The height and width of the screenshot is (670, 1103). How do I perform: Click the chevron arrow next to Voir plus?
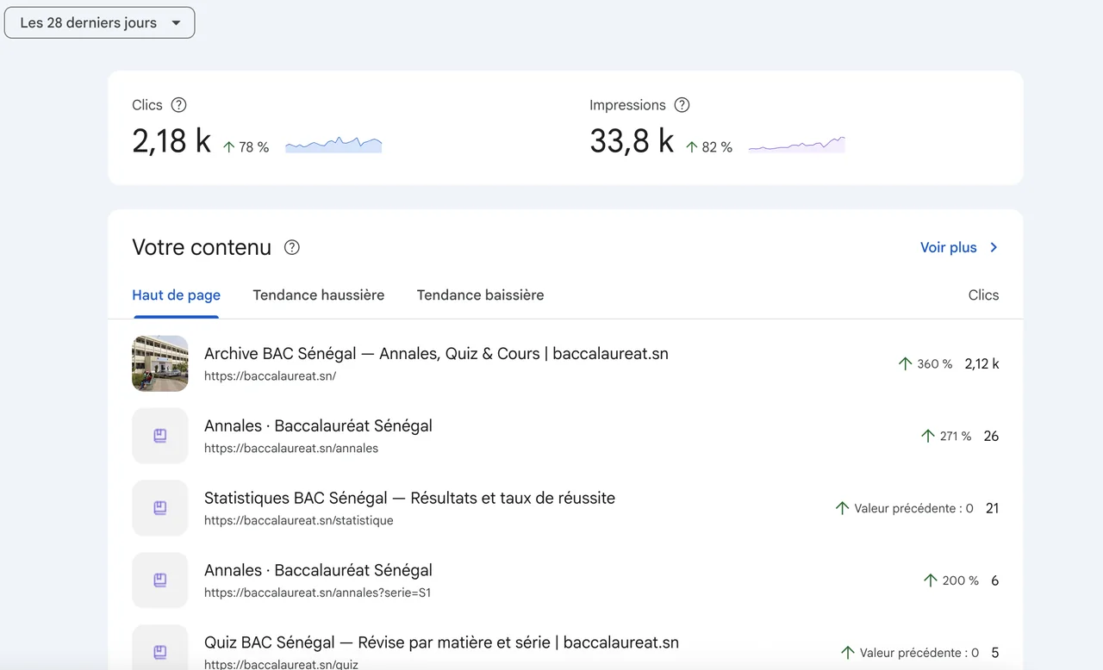[994, 248]
